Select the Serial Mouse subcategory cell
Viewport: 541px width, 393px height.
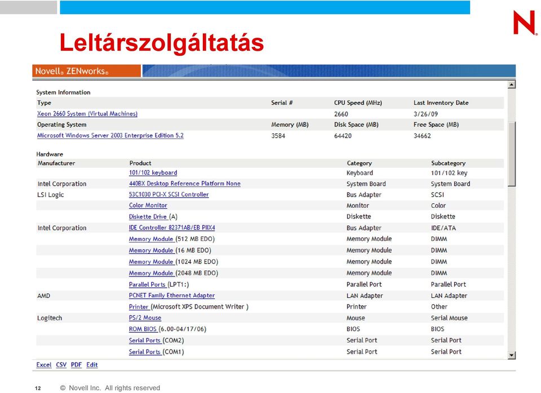[449, 318]
